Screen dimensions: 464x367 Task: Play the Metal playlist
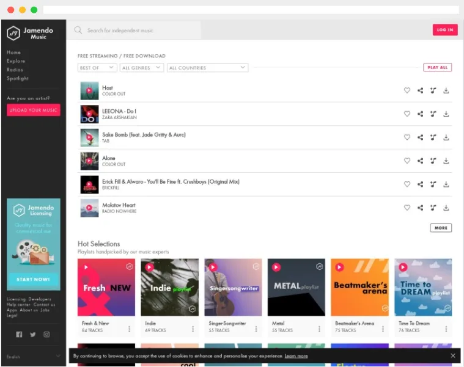276,267
